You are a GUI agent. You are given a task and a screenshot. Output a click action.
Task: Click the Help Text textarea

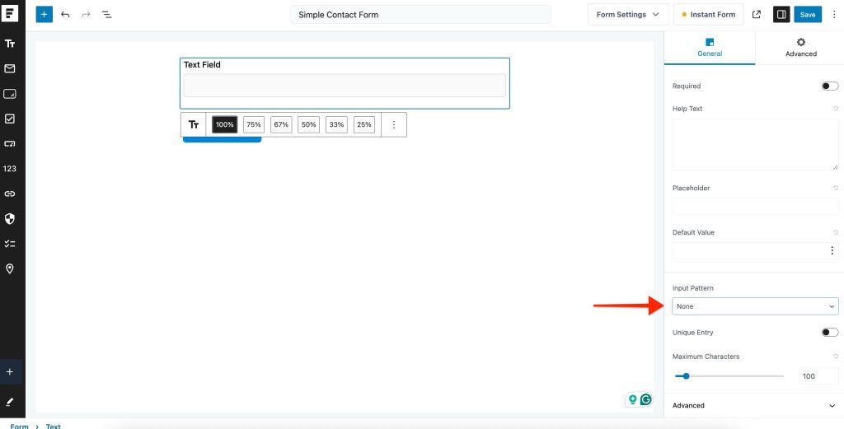coord(755,145)
